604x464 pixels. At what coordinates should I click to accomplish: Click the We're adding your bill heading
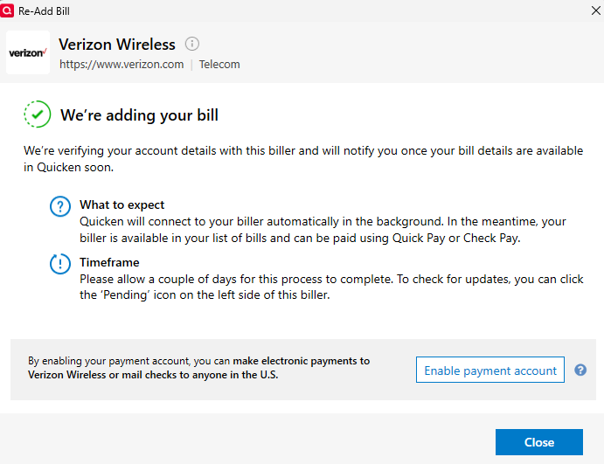point(139,115)
